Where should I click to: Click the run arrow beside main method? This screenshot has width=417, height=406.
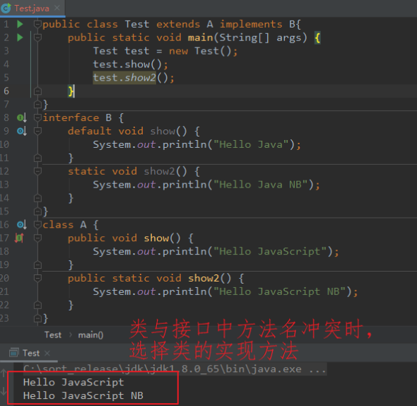(x=20, y=37)
